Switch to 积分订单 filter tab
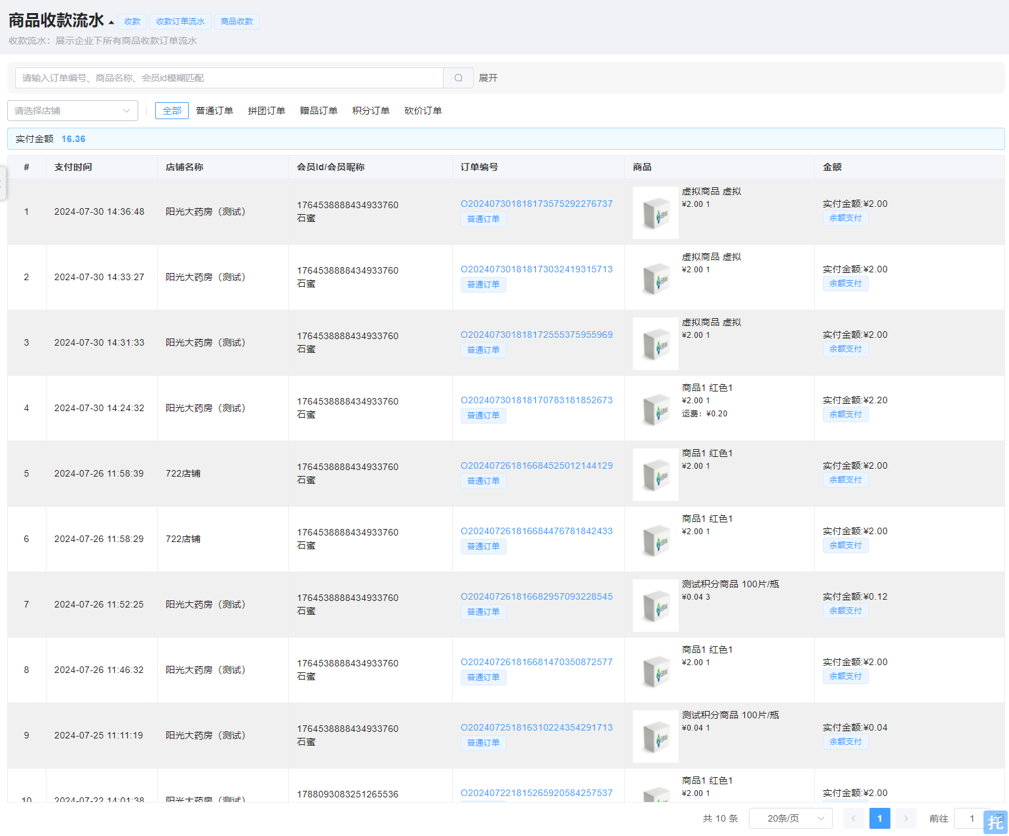The image size is (1009, 836). coord(371,111)
